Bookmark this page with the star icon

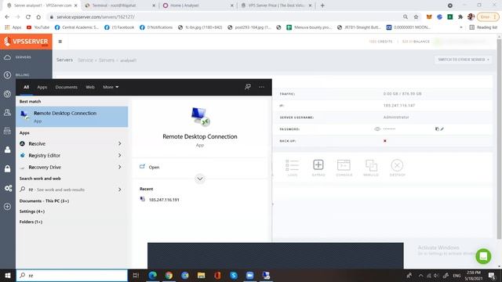[416, 17]
